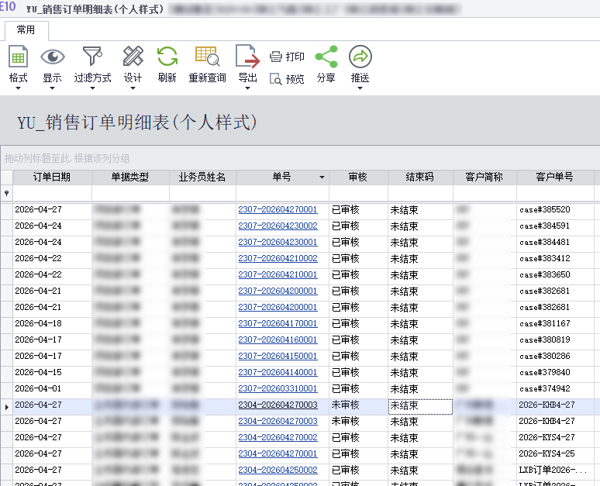The width and height of the screenshot is (600, 486).
Task: Open the 格式 format tool
Action: pos(18,64)
